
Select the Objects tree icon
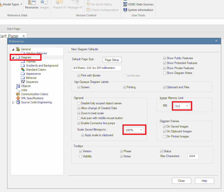pos(18,86)
